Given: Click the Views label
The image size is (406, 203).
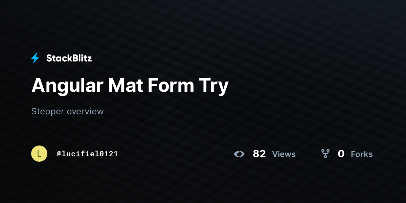Looking at the screenshot, I should tap(284, 154).
